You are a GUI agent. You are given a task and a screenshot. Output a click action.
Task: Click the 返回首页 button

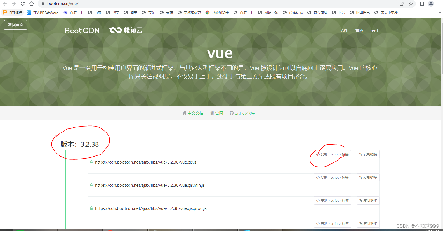[x=16, y=25]
